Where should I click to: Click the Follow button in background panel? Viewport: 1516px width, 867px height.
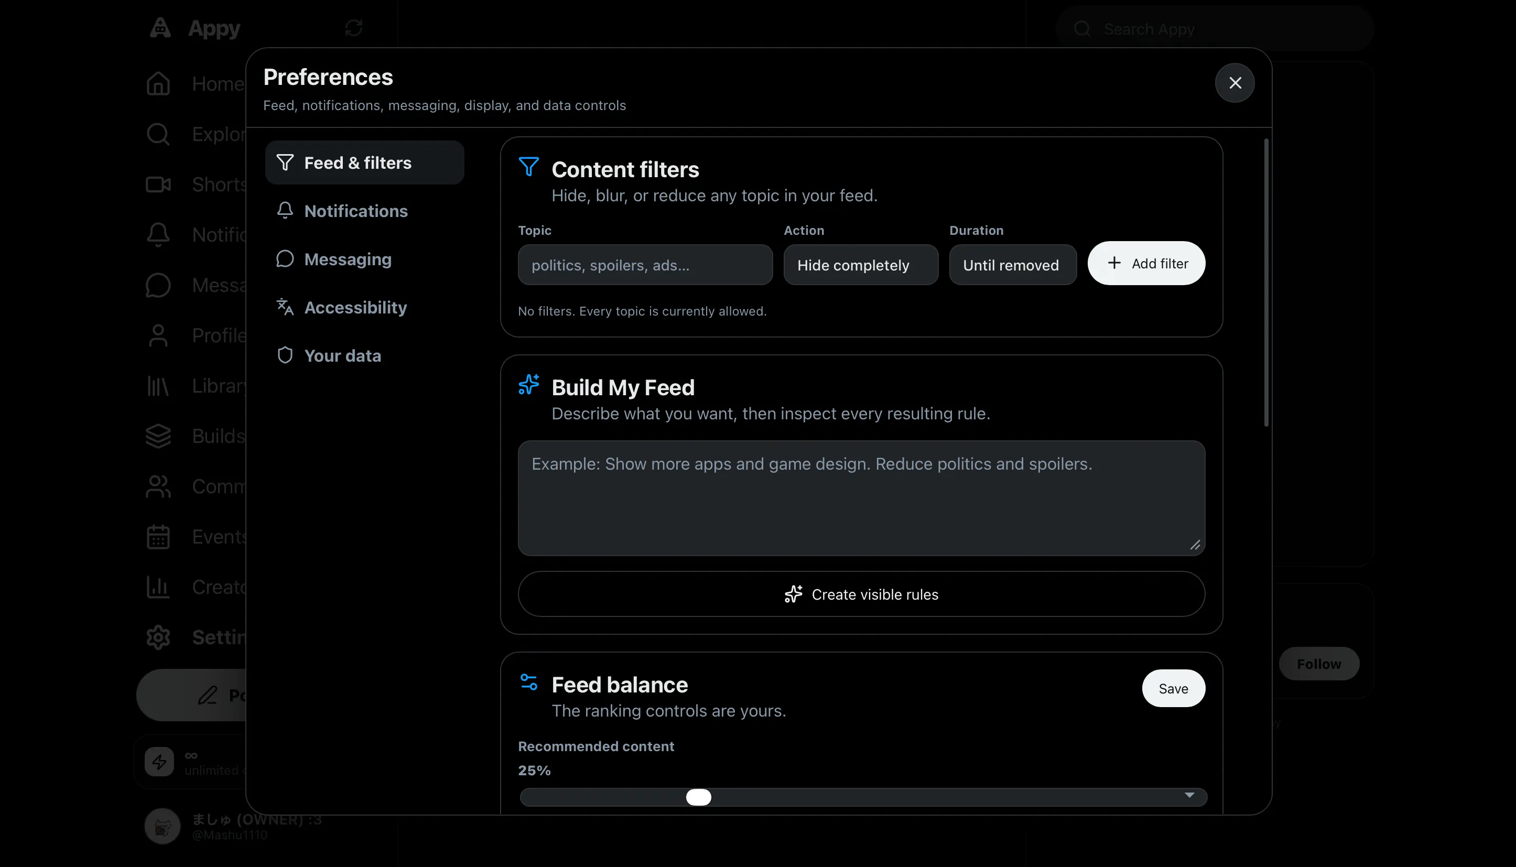(1319, 663)
